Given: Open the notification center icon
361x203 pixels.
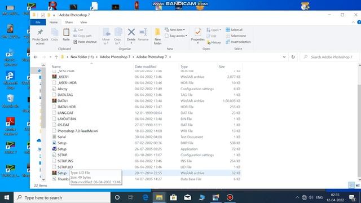Looking at the screenshot, I should pos(352,197).
